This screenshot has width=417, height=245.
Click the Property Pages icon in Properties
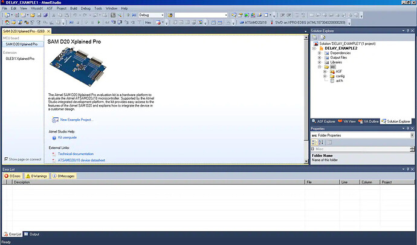pos(329,142)
